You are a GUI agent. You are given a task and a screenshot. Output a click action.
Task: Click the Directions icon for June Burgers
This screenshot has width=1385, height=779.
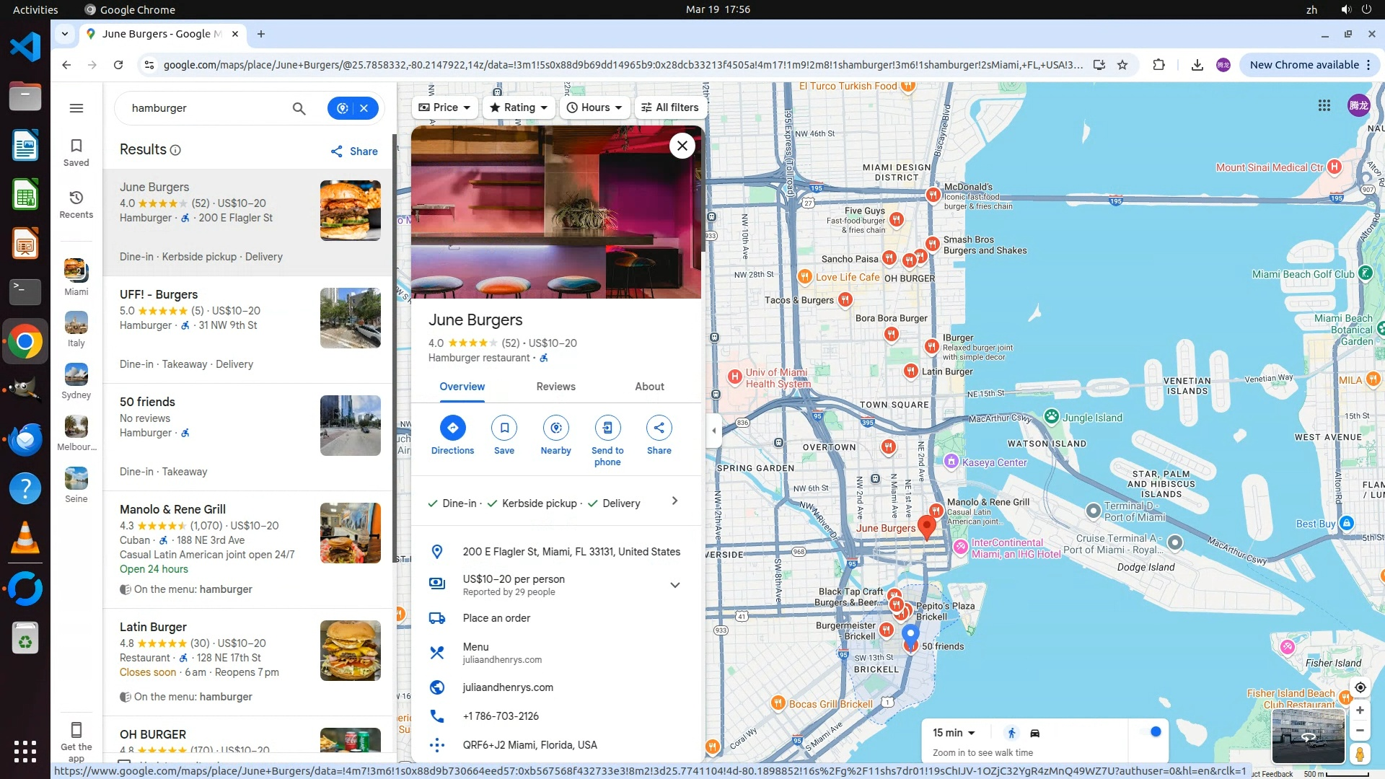click(452, 428)
